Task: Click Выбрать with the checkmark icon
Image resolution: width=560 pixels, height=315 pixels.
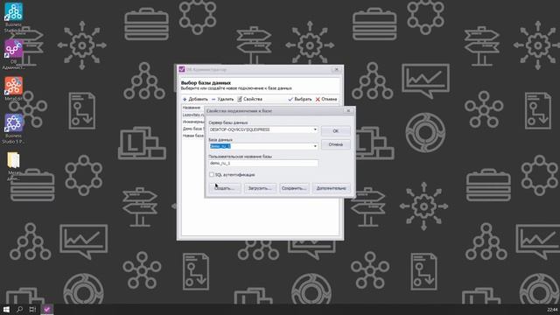Action: [300, 99]
